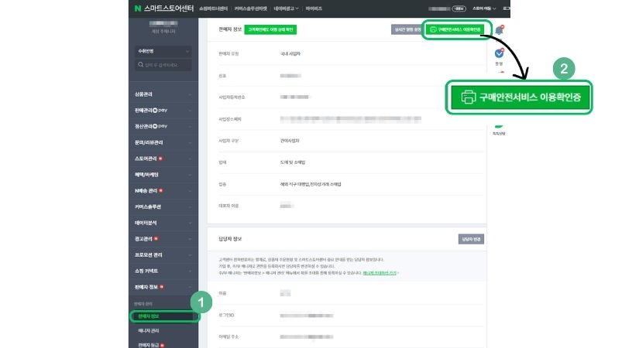Click the 사업장소재지 field label
The width and height of the screenshot is (639, 348).
pyautogui.click(x=230, y=119)
